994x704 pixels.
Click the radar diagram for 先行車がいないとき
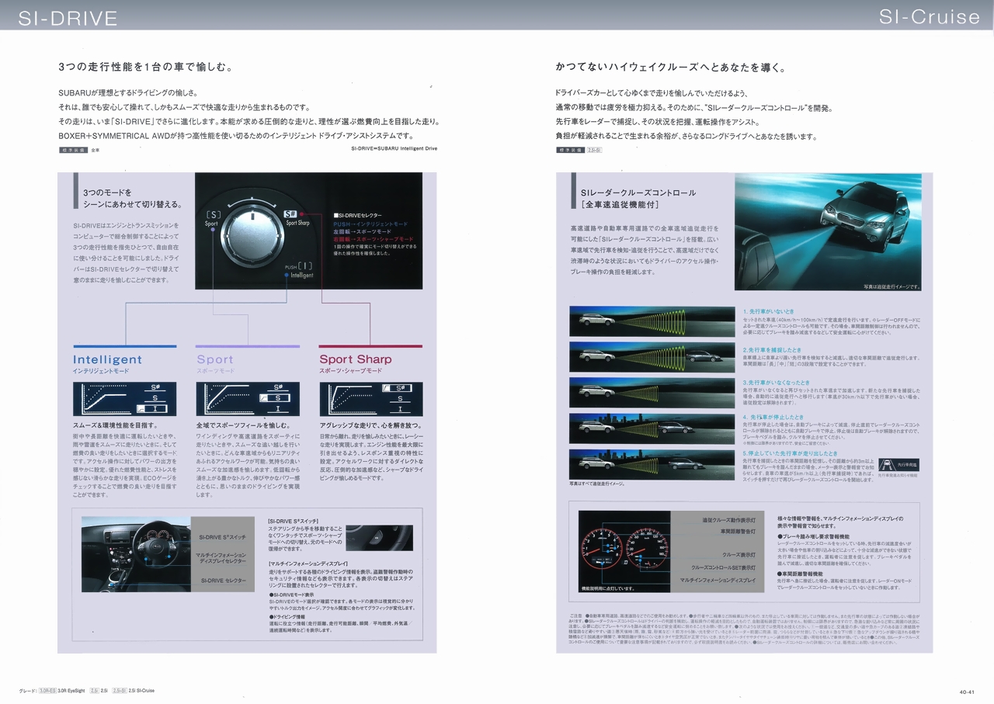[x=652, y=321]
